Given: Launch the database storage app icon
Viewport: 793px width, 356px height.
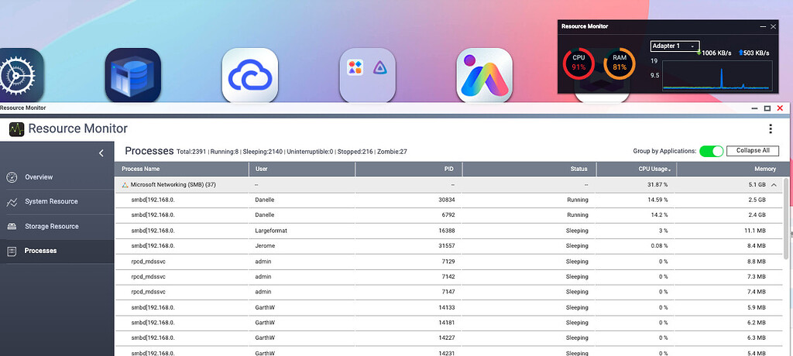Looking at the screenshot, I should pyautogui.click(x=132, y=75).
